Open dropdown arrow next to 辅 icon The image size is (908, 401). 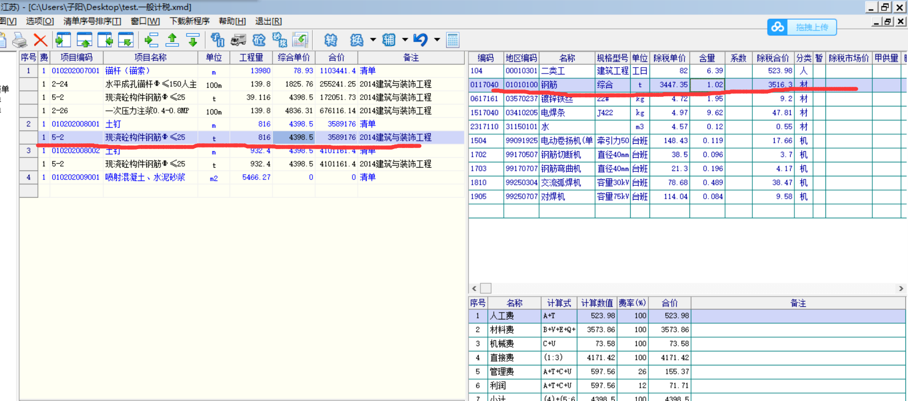point(405,40)
